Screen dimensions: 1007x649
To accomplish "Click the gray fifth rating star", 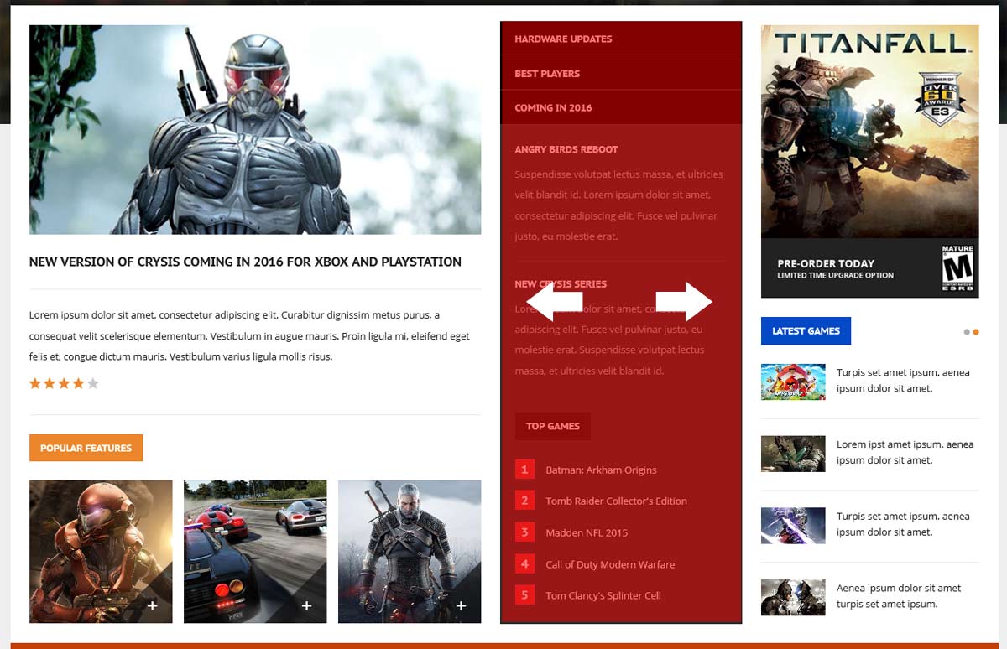I will [x=92, y=383].
